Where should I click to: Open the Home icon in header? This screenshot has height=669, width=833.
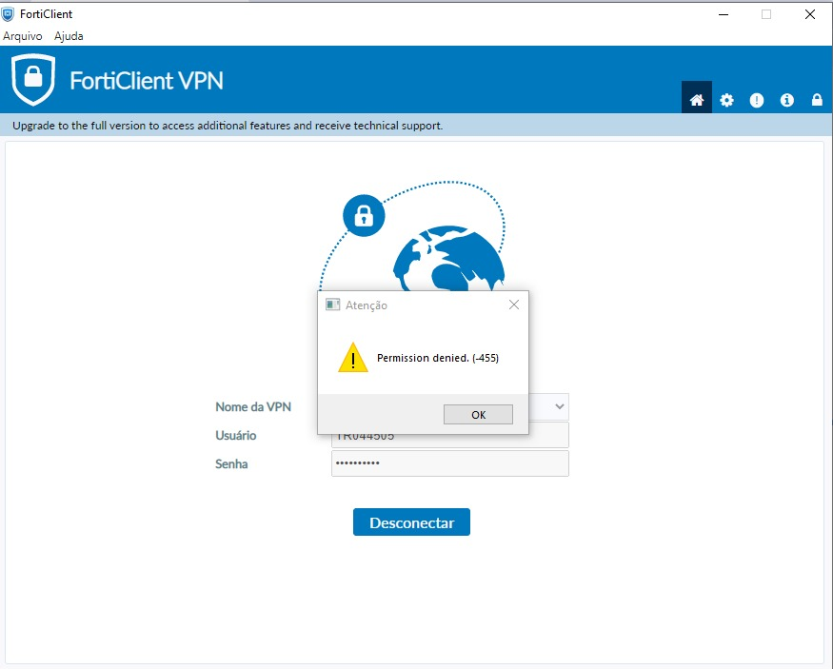click(x=697, y=99)
